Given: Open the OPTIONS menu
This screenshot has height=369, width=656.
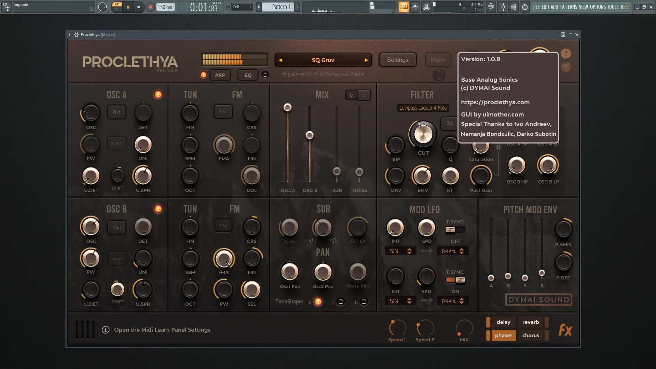Looking at the screenshot, I should (598, 7).
